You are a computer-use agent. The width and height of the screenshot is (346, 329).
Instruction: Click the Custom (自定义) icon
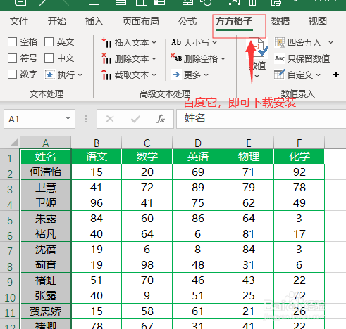[280, 75]
